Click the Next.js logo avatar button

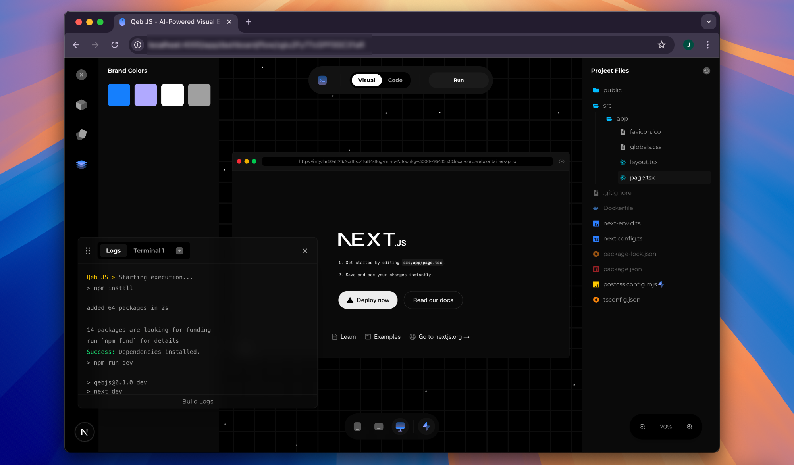[85, 432]
